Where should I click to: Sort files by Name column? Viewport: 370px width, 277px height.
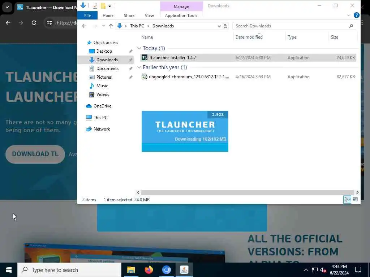pyautogui.click(x=147, y=37)
